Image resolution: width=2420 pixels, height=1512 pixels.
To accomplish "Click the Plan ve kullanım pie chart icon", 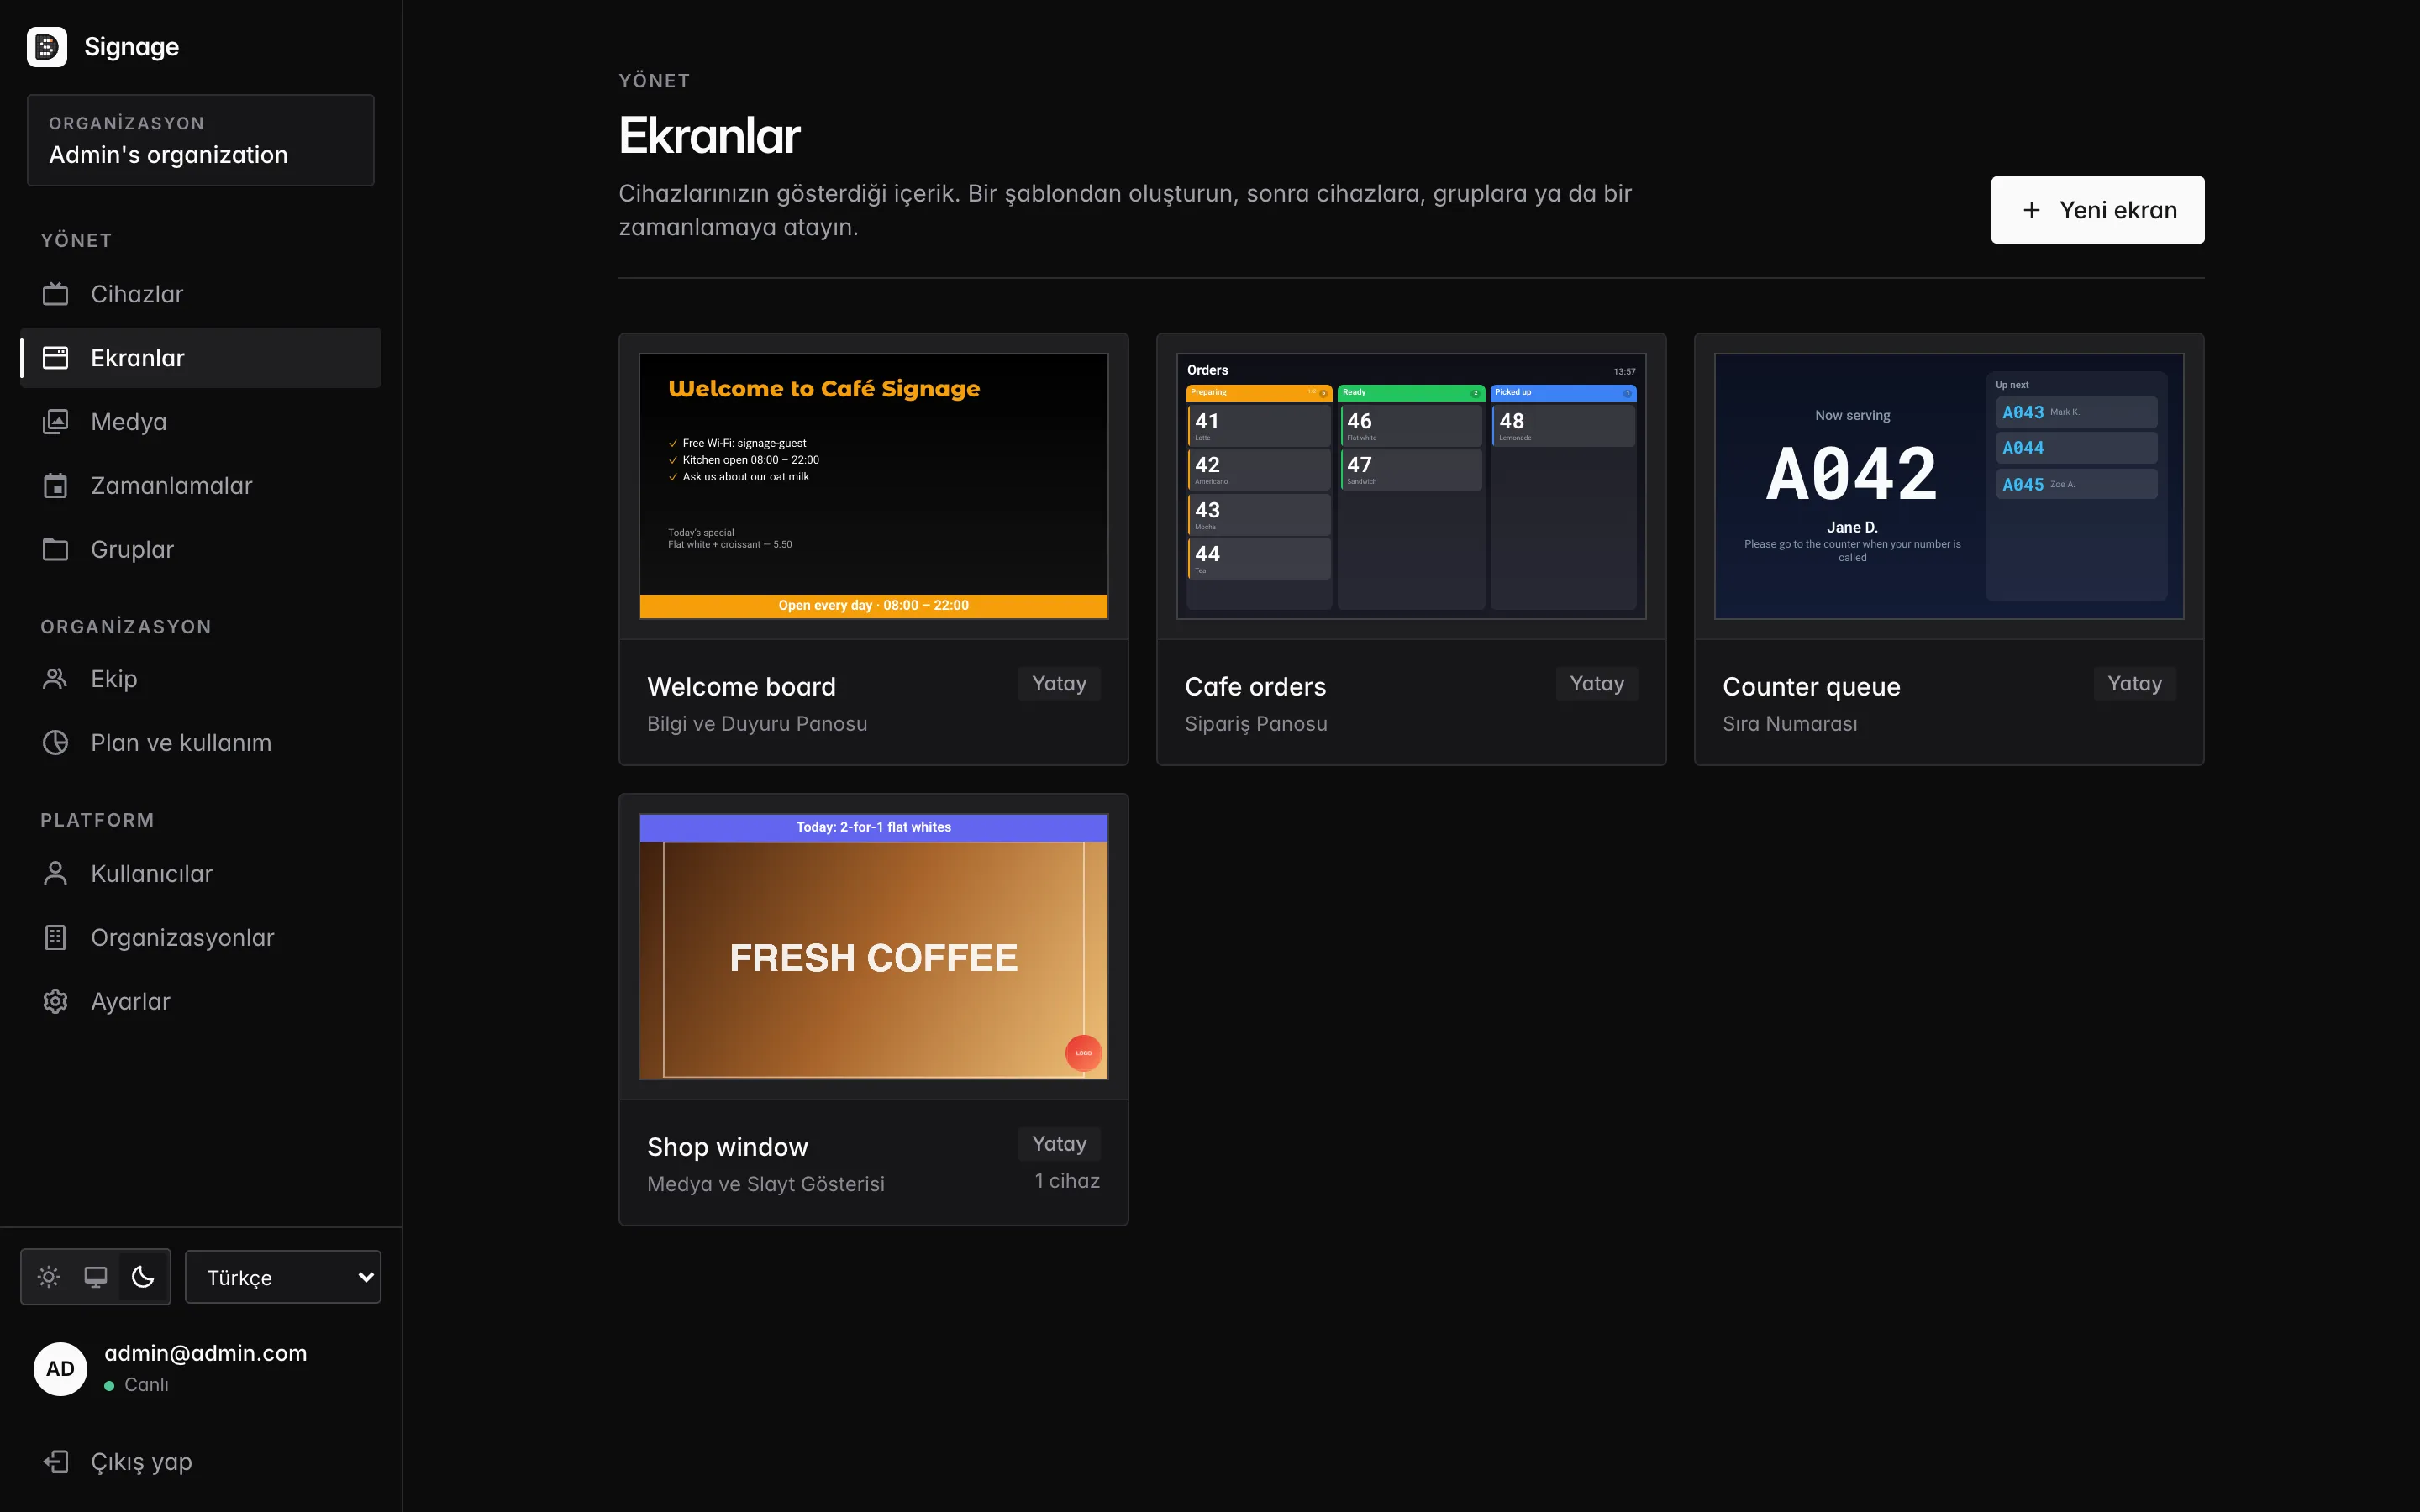I will pos(56,743).
